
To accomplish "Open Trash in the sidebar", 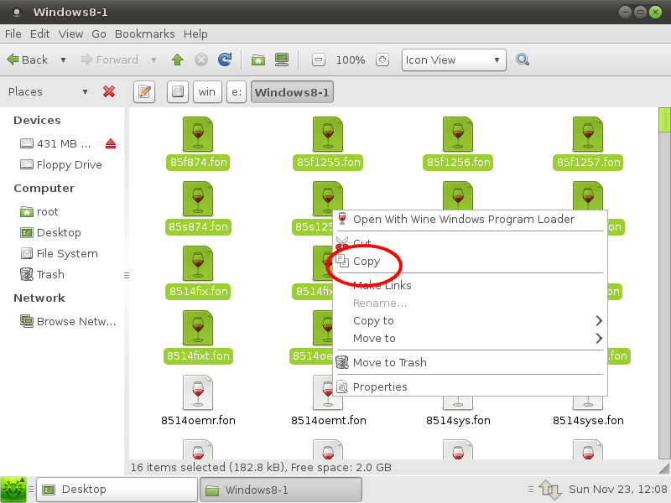I will [43, 275].
